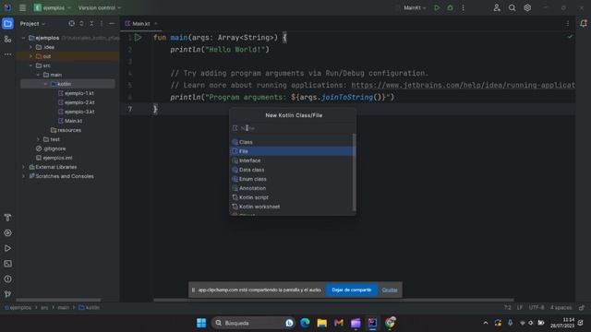The width and height of the screenshot is (591, 332).
Task: Open the Project tool window icon
Action: click(7, 24)
